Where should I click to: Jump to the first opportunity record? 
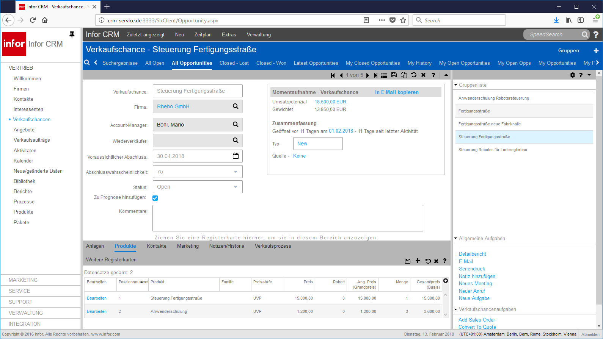pos(333,75)
